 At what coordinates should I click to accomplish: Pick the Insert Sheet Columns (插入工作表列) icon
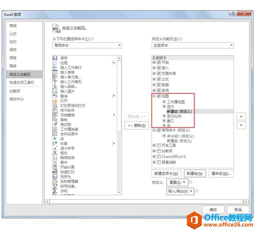(x=55, y=82)
